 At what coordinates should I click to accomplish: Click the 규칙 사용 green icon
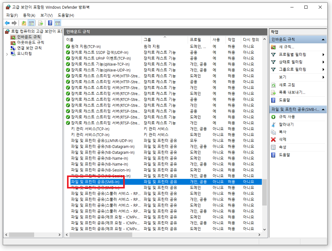(x=273, y=117)
